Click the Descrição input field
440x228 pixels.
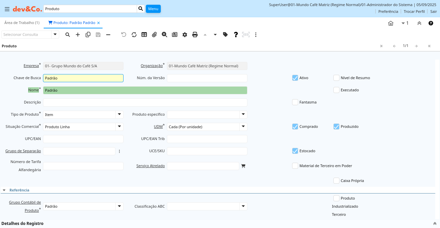click(x=145, y=102)
